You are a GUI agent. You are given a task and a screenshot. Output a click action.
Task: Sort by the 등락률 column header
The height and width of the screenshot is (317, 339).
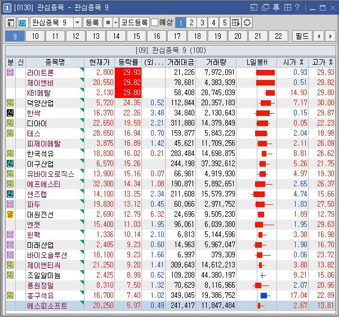tap(128, 62)
